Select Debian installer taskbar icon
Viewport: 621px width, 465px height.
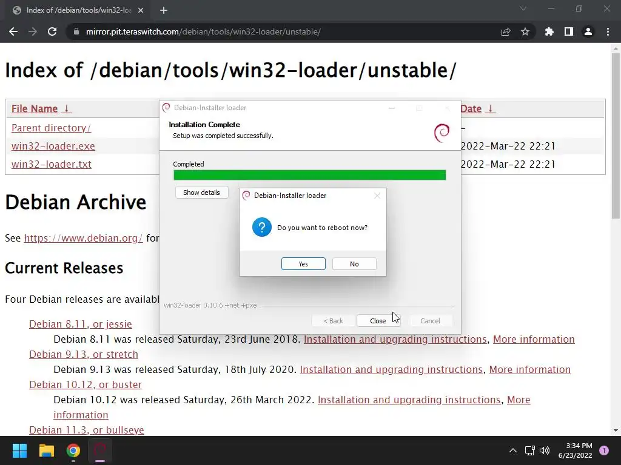pyautogui.click(x=100, y=450)
